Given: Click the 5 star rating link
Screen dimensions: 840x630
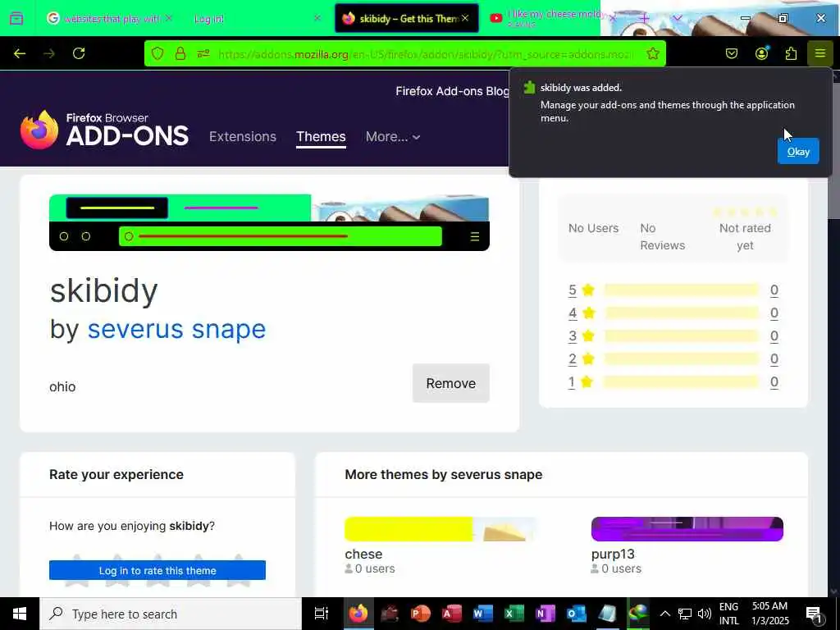Looking at the screenshot, I should pos(572,290).
